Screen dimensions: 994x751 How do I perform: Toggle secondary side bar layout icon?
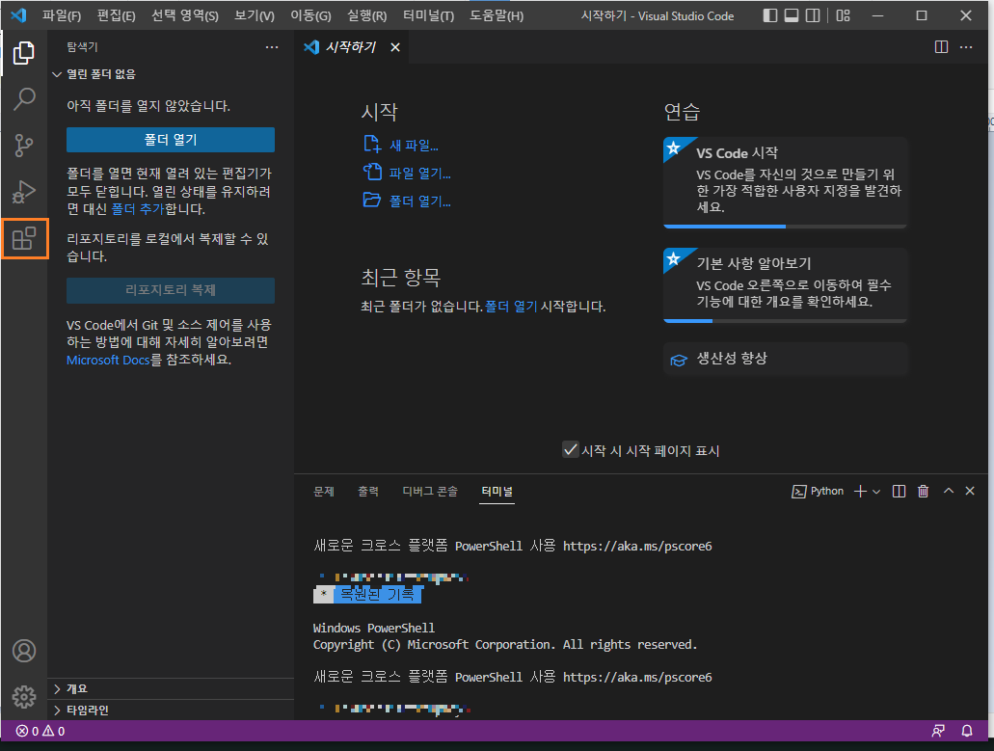click(x=813, y=15)
